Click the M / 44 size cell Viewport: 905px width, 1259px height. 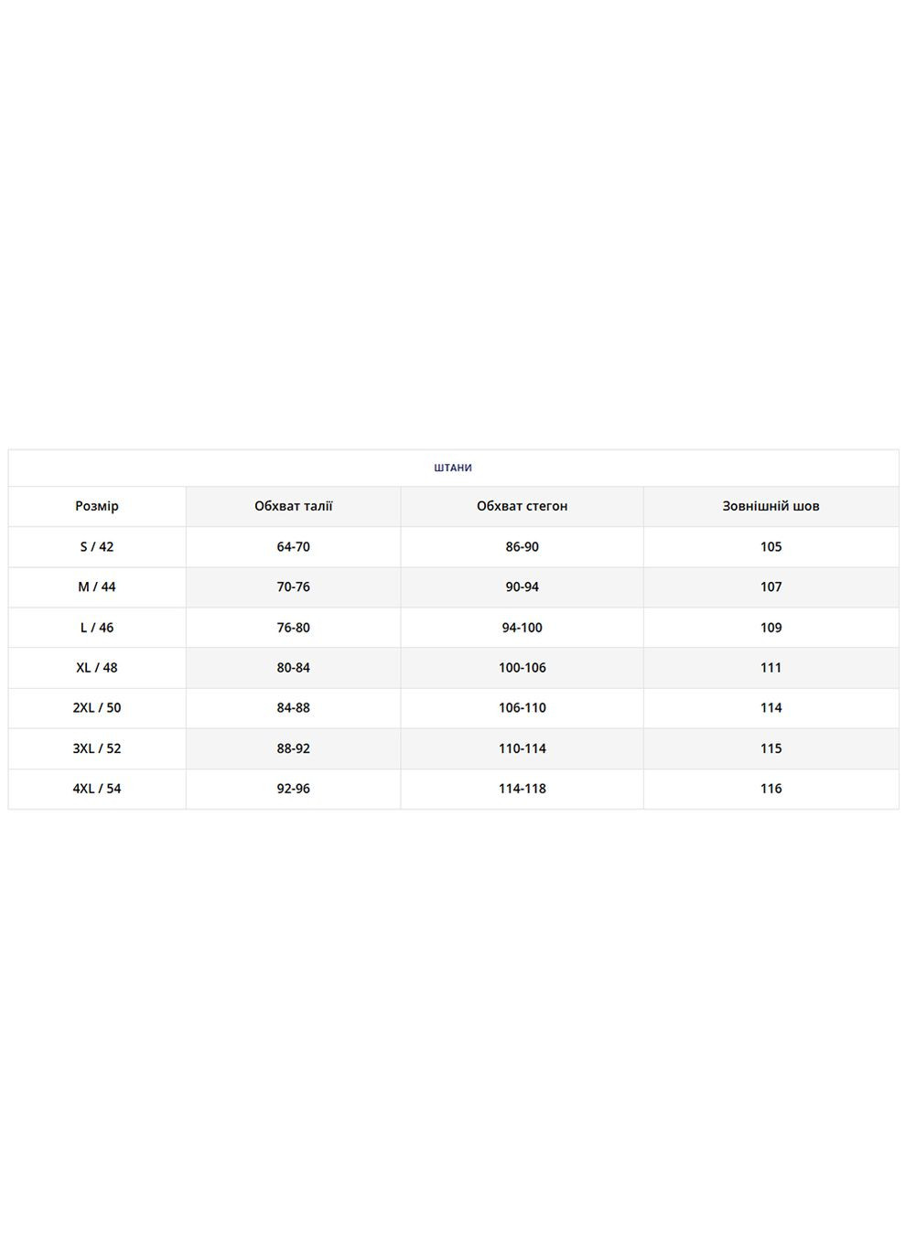(97, 587)
